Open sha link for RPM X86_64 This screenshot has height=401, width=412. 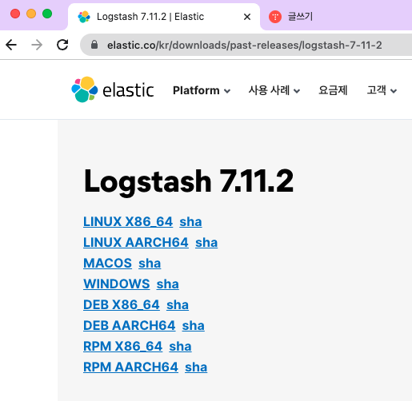click(x=180, y=347)
